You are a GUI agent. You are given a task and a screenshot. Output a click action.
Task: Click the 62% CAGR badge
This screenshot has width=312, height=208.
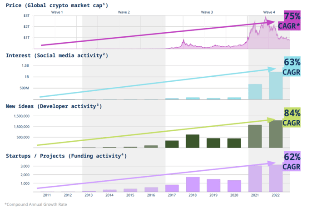coord(292,161)
